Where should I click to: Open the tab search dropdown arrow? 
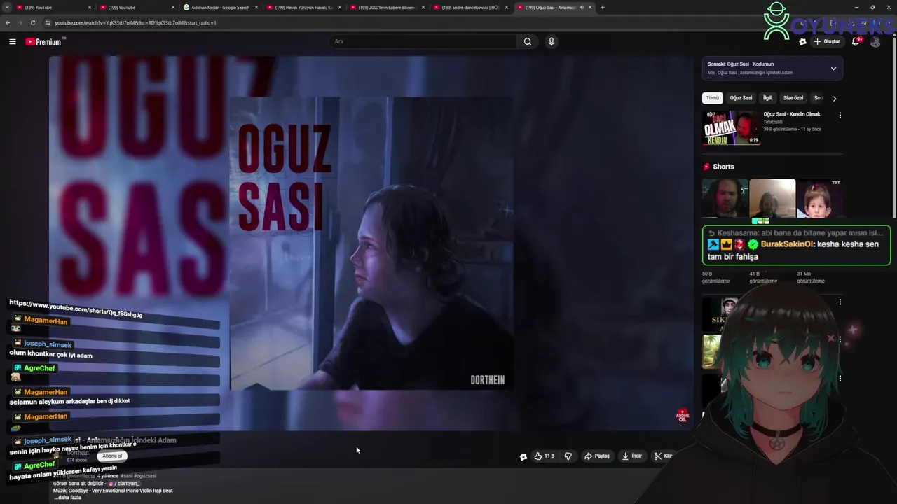(x=6, y=7)
